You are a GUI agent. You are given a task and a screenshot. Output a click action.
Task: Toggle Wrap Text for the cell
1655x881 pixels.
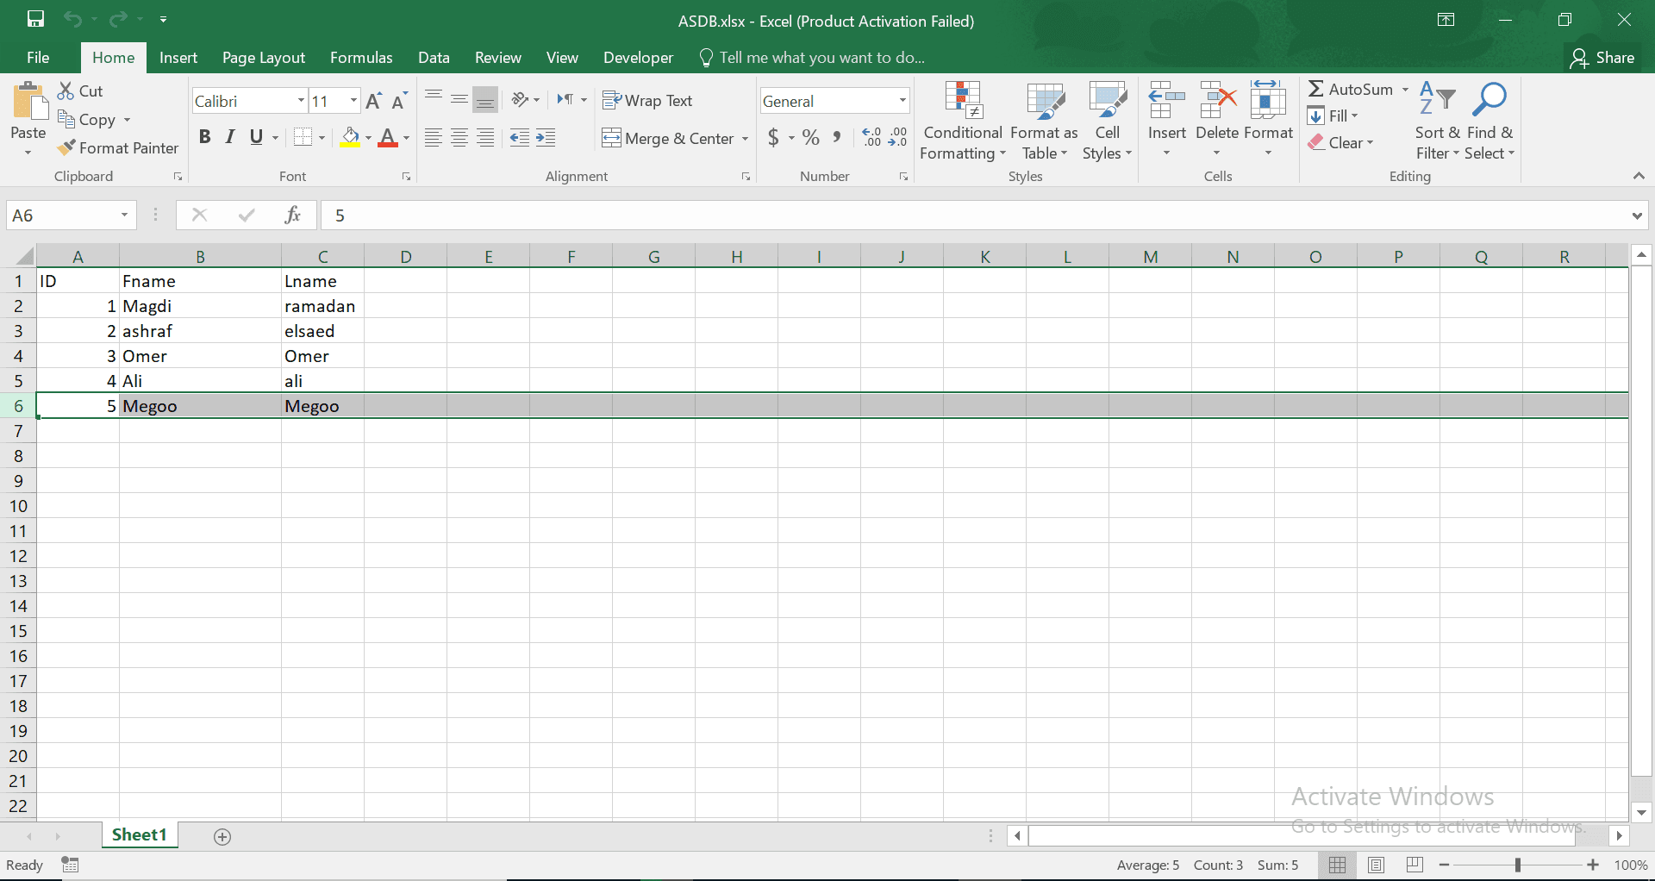click(647, 100)
